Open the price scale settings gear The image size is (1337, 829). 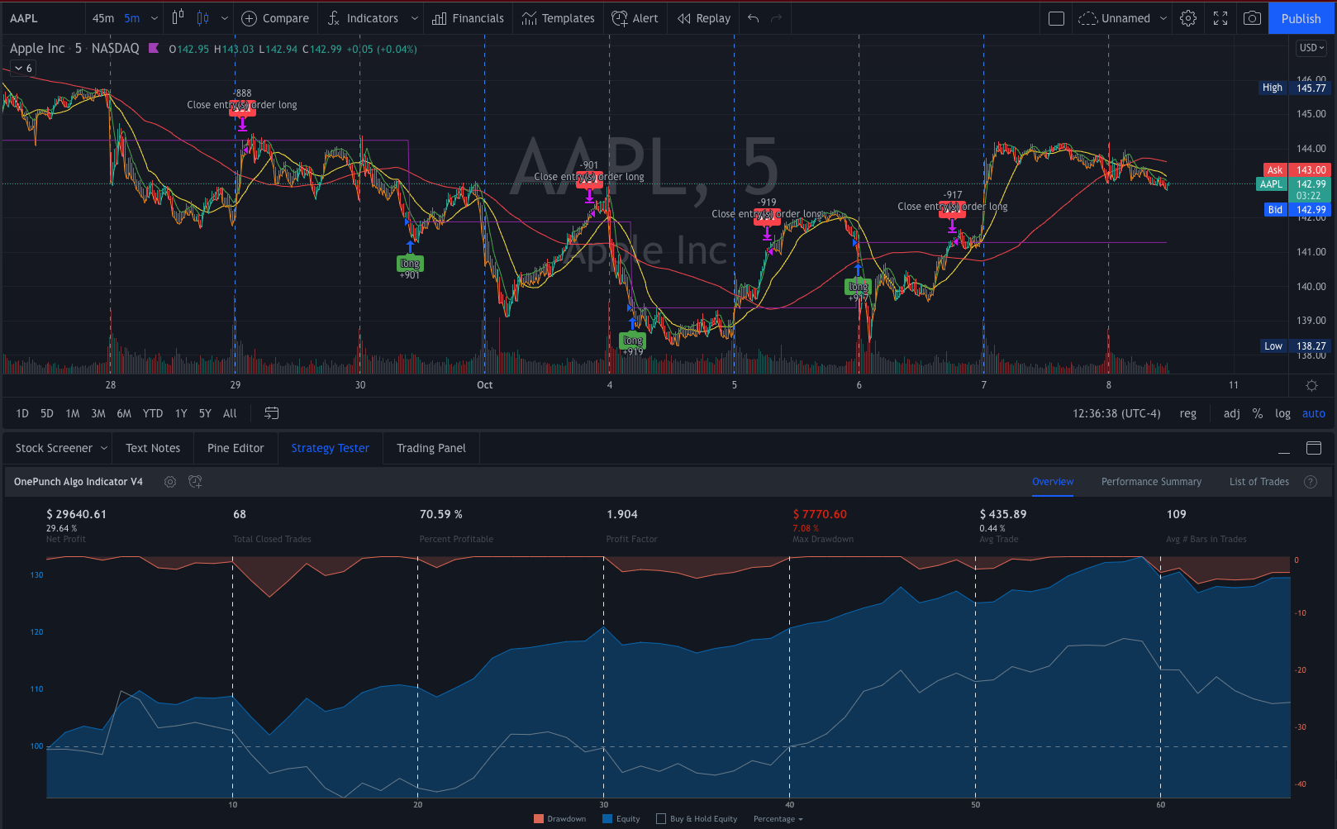1311,385
